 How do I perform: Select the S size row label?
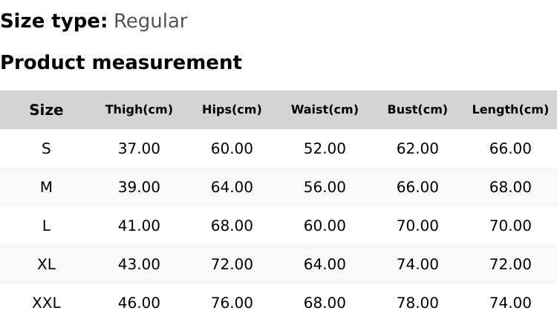[46, 148]
